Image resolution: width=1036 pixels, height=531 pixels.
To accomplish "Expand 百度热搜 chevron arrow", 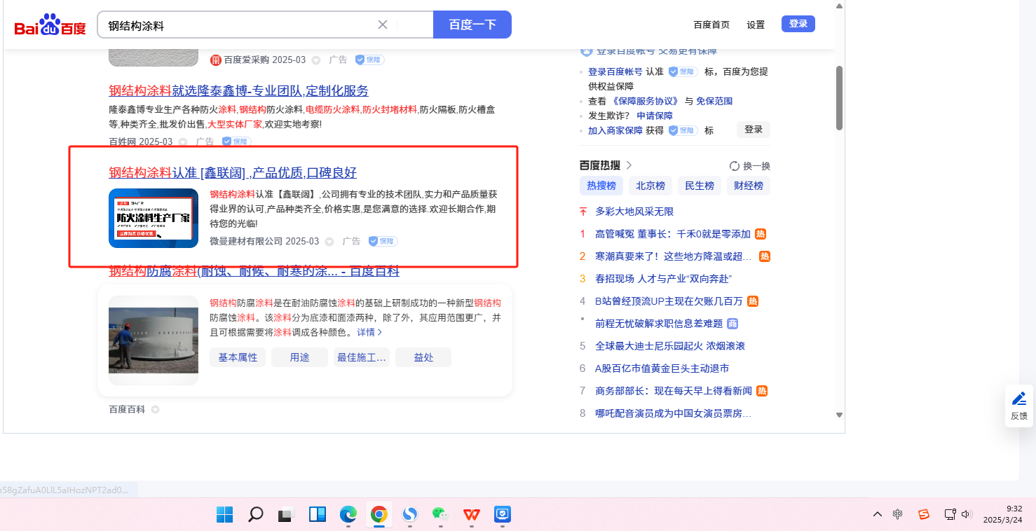I will 629,165.
